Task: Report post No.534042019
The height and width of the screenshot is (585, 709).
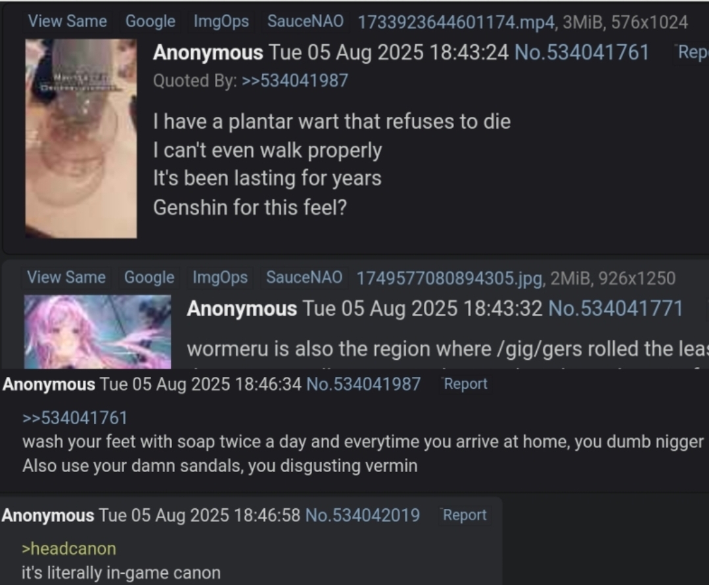Action: coord(465,515)
